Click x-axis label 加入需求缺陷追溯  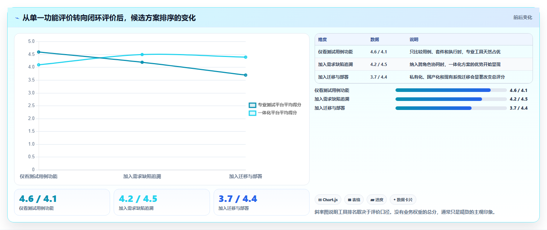point(142,176)
